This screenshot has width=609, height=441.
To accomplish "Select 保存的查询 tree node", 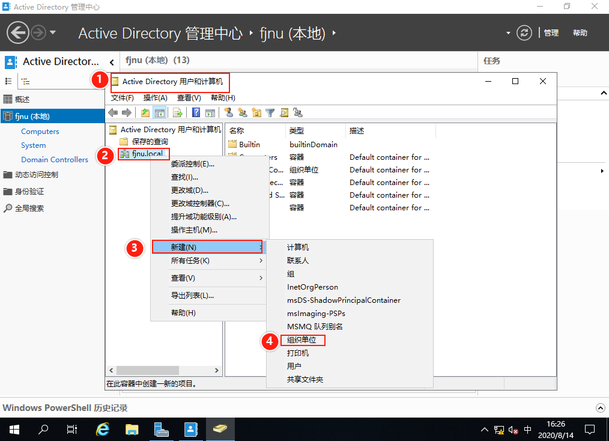I will coord(150,141).
